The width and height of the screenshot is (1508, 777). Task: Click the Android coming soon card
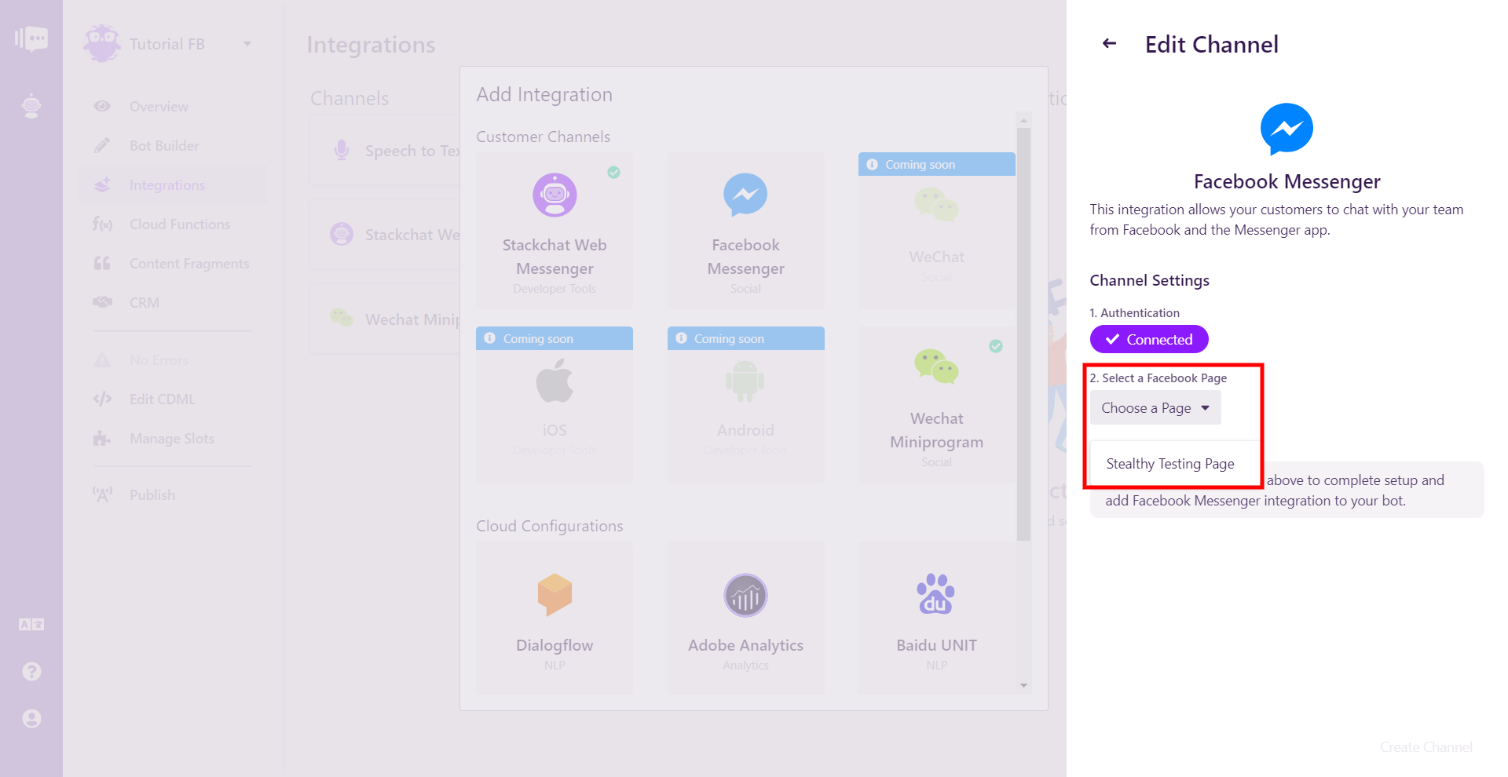[x=745, y=405]
